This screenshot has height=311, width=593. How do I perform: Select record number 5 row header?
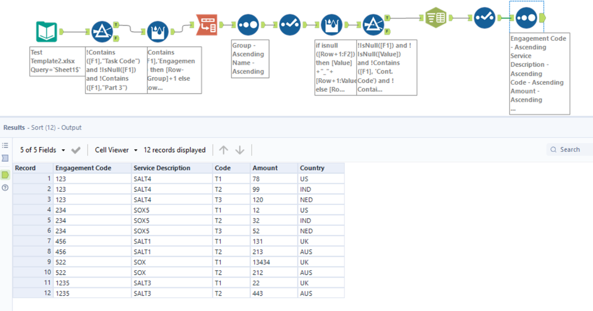[x=33, y=220]
